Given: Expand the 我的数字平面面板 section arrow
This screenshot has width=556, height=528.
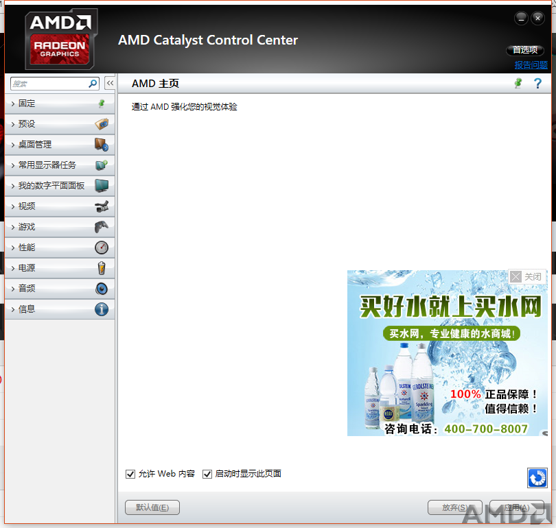Looking at the screenshot, I should click(x=13, y=186).
